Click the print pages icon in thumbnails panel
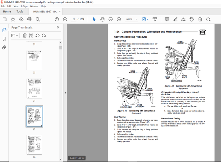 [x=31, y=36]
